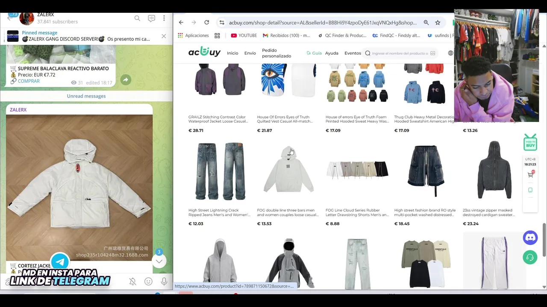Open the pinned ZALERX GANG Discord message

[85, 36]
